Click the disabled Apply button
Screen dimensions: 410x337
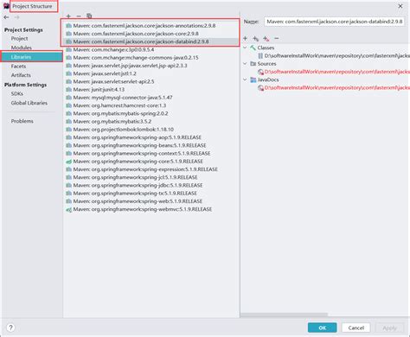tap(389, 327)
